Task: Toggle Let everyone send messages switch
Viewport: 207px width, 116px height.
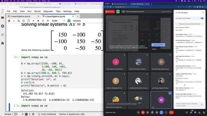Action: pos(202,18)
